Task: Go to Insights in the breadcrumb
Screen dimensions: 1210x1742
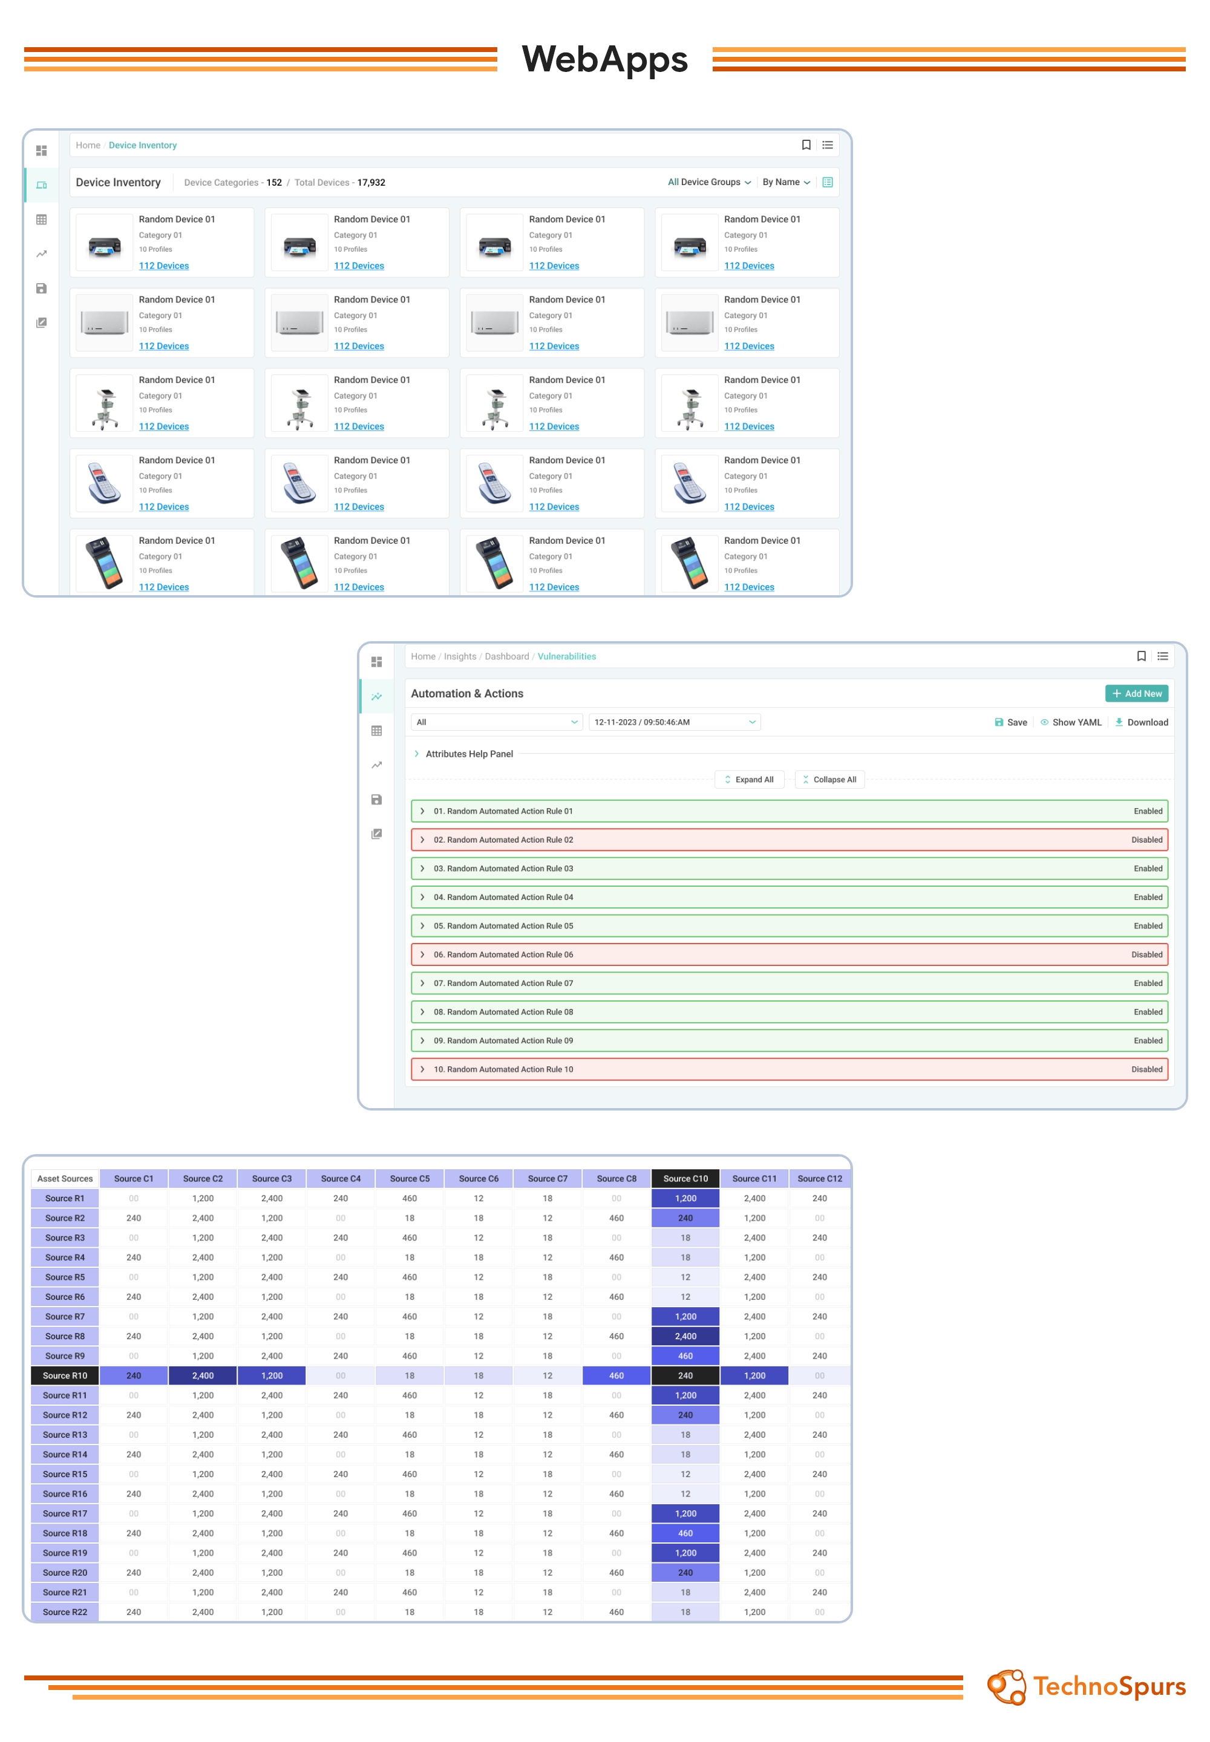Action: pos(459,656)
